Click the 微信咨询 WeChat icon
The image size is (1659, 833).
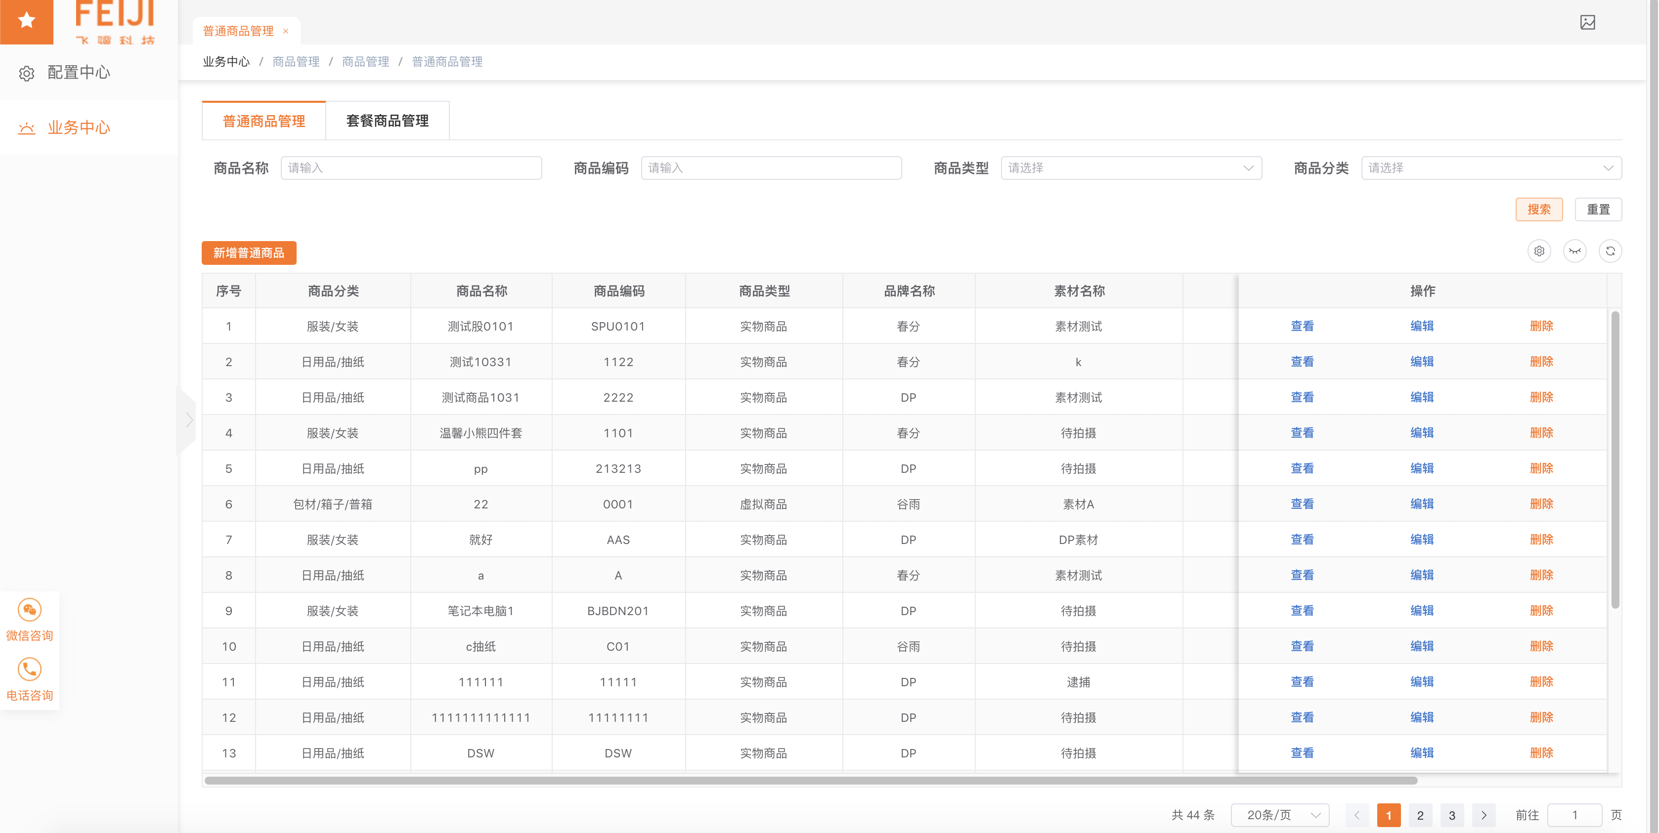point(30,610)
